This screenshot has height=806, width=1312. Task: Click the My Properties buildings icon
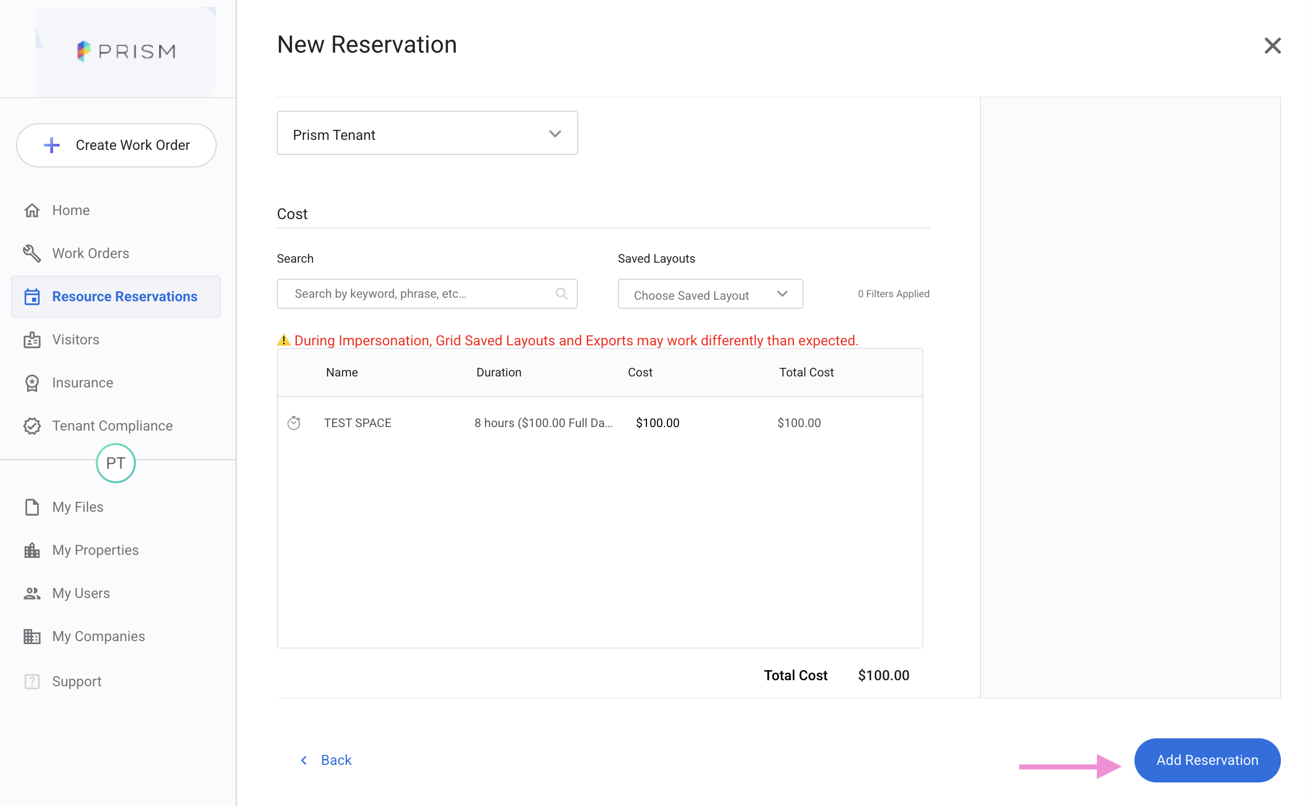32,550
